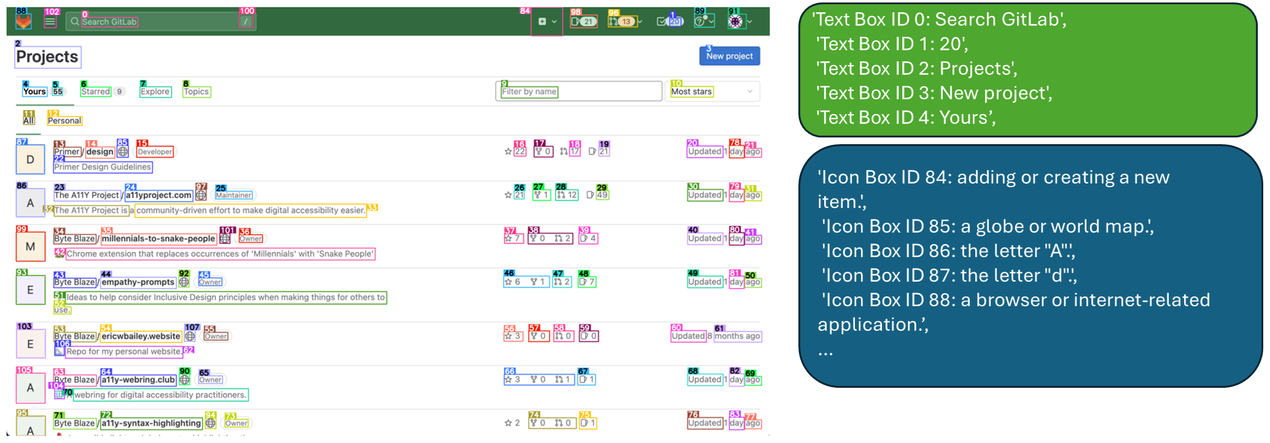The height and width of the screenshot is (443, 1270).
Task: Click the fork count icon for a11yproject.com
Action: (x=537, y=195)
